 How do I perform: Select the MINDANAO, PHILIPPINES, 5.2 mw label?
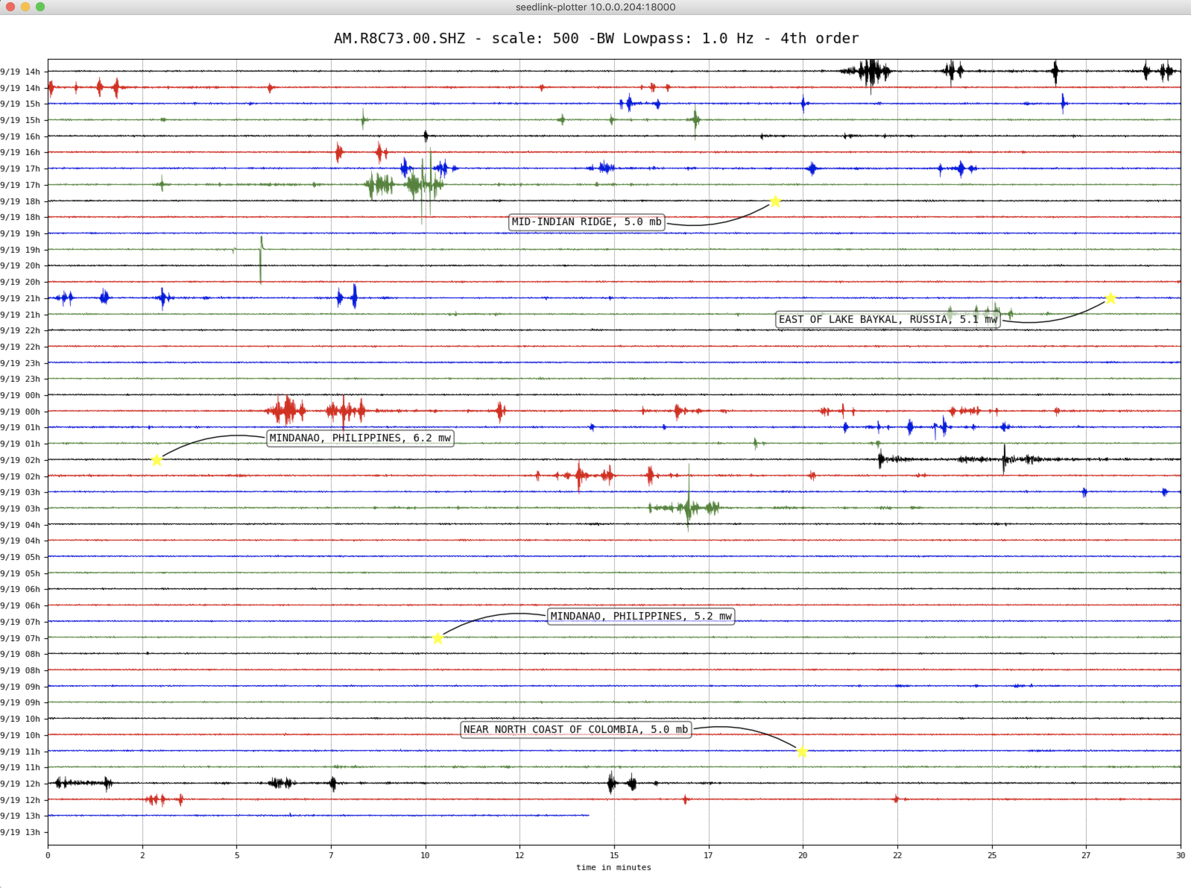click(641, 616)
